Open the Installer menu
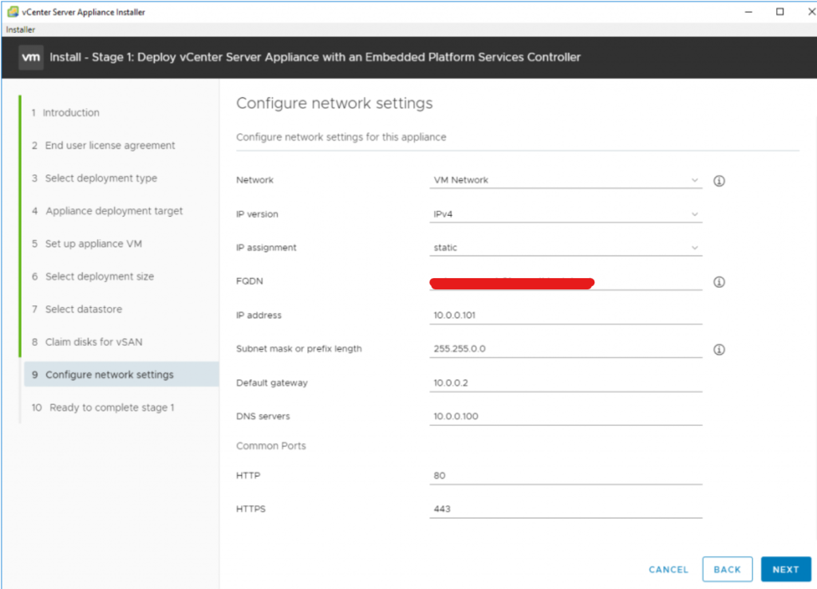The image size is (817, 589). (20, 29)
